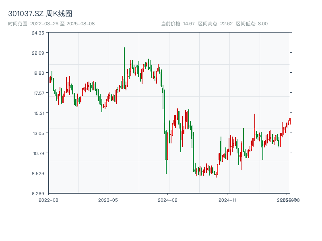Viewport: 322px width, 241px height.
Task: Click the 2022-08 x-axis date label
Action: [x=48, y=200]
